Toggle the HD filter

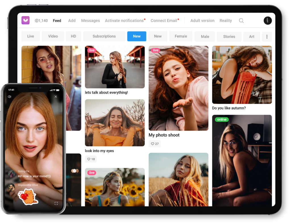pyautogui.click(x=74, y=36)
